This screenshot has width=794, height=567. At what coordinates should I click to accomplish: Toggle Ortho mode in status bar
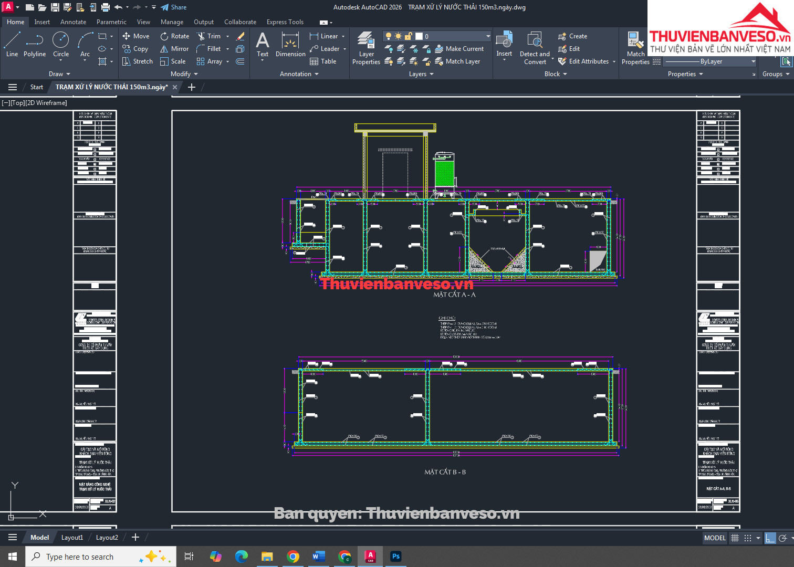pos(770,538)
